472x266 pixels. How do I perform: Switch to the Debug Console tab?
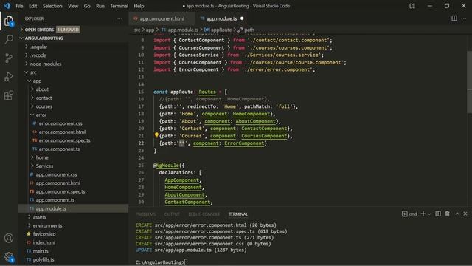(x=204, y=214)
